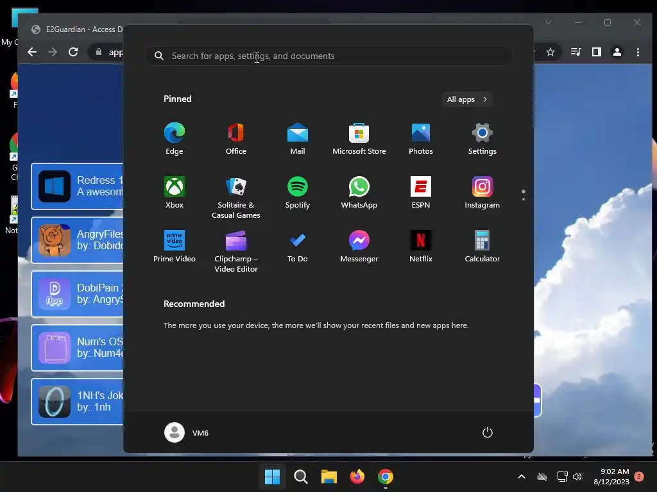Expand the All apps list
The width and height of the screenshot is (657, 492).
[467, 99]
